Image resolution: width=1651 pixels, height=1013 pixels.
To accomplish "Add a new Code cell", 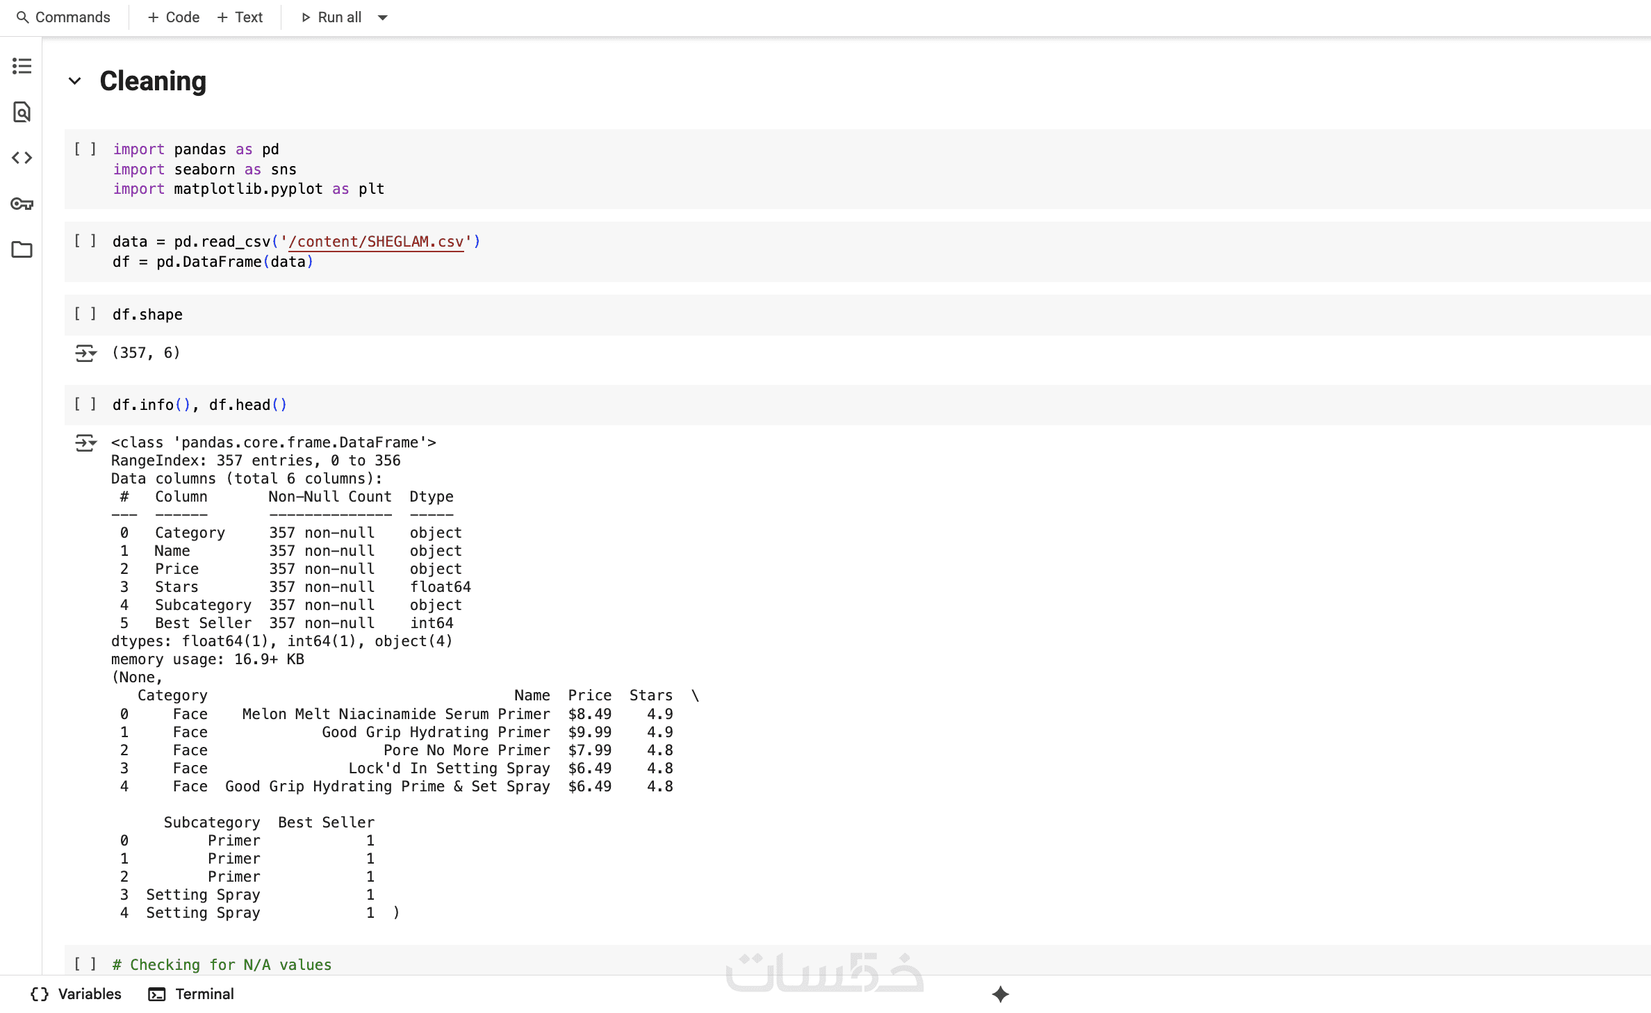I will (174, 17).
